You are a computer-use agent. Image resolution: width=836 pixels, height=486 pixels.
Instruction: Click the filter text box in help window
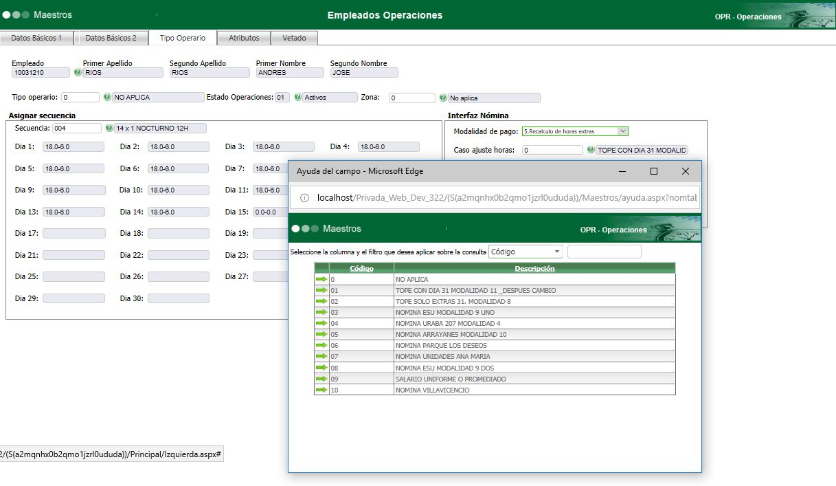[604, 252]
